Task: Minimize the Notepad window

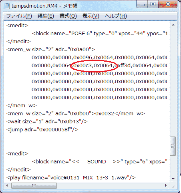Action: click(x=142, y=5)
